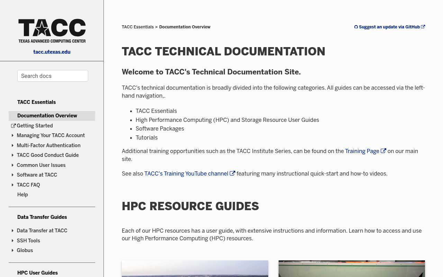Click external-link icon after Training Page
Viewport: 443px width, 277px height.
383,151
